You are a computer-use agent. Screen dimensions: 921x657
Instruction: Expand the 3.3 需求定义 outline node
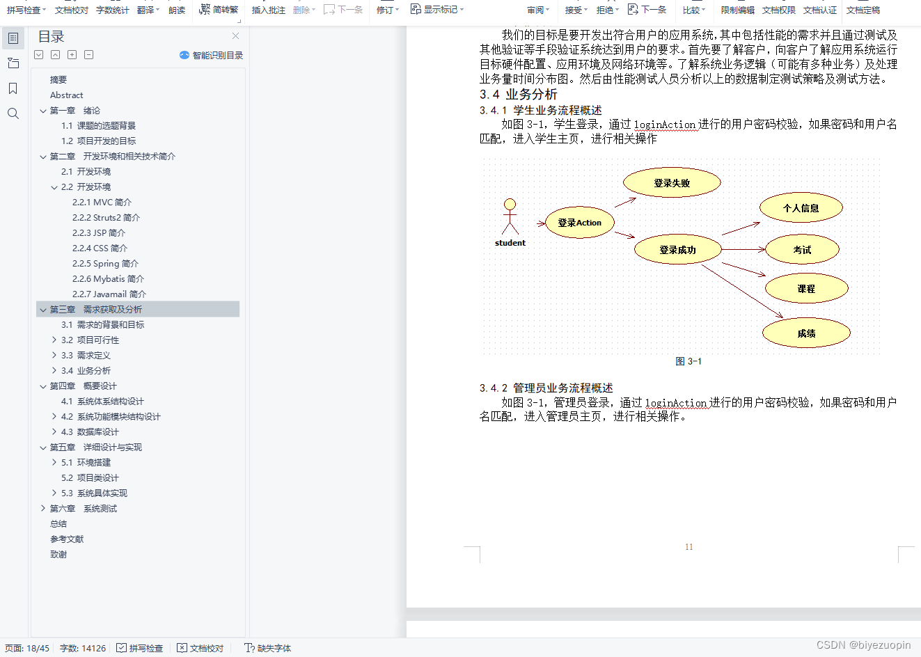(54, 355)
